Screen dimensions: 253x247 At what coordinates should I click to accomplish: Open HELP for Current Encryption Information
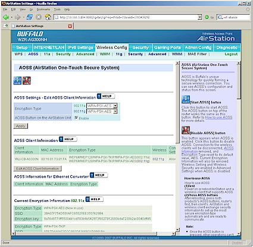pyautogui.click(x=94, y=199)
